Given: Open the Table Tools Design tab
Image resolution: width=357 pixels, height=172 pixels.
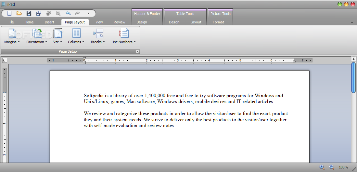Looking at the screenshot, I should click(174, 22).
